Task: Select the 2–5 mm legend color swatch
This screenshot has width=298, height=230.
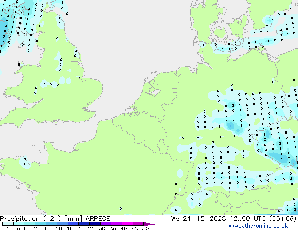Action: [x=40, y=224]
